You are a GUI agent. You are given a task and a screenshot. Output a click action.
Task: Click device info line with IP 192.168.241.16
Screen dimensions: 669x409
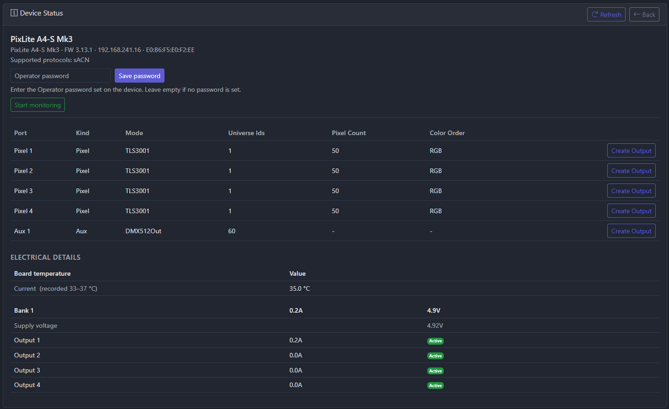102,50
